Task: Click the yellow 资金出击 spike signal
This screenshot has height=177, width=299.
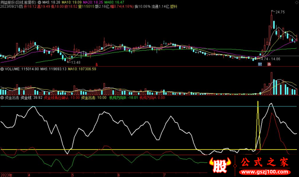Action: point(258,112)
